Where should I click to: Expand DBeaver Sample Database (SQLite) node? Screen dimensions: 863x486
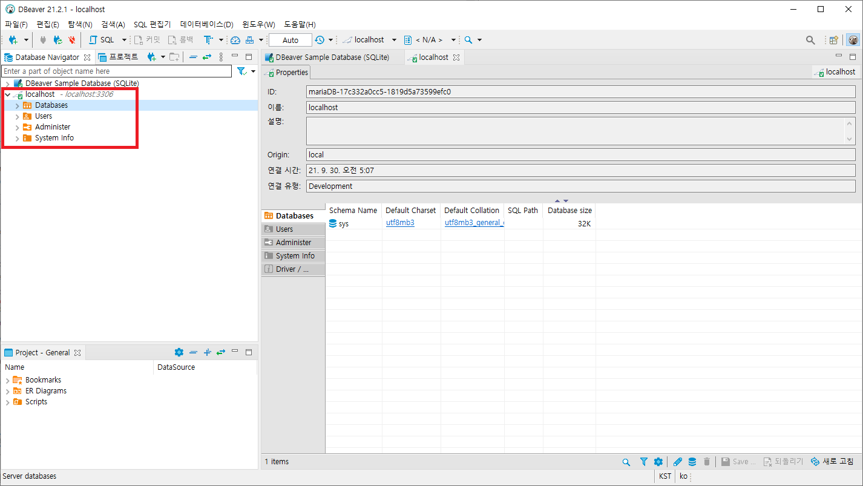(7, 84)
